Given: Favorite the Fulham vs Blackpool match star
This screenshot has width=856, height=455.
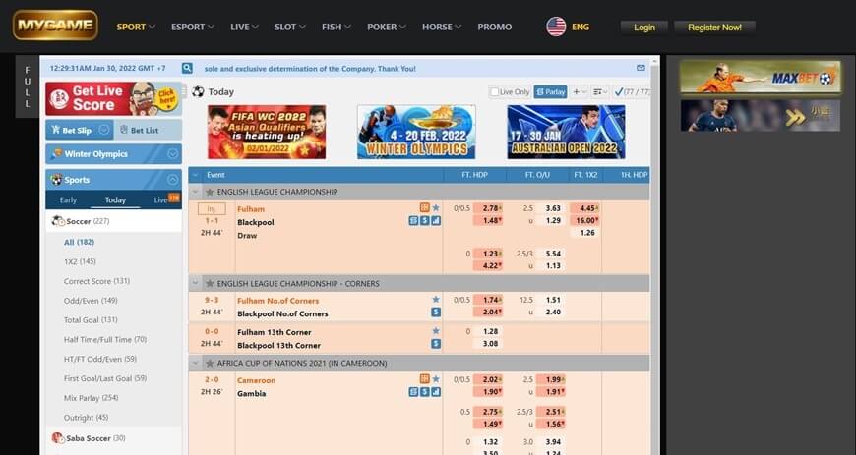Looking at the screenshot, I should (436, 208).
